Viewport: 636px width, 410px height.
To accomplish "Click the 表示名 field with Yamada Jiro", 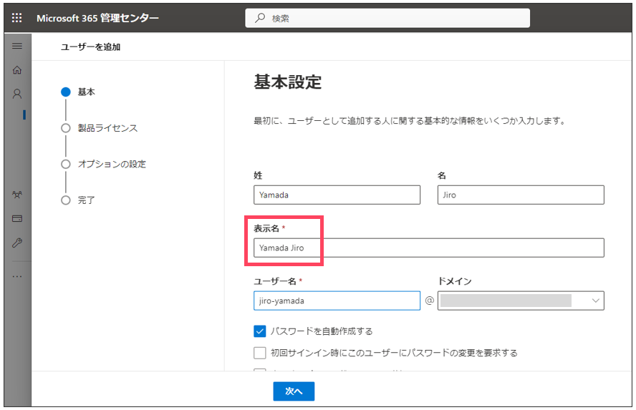I will (x=429, y=248).
